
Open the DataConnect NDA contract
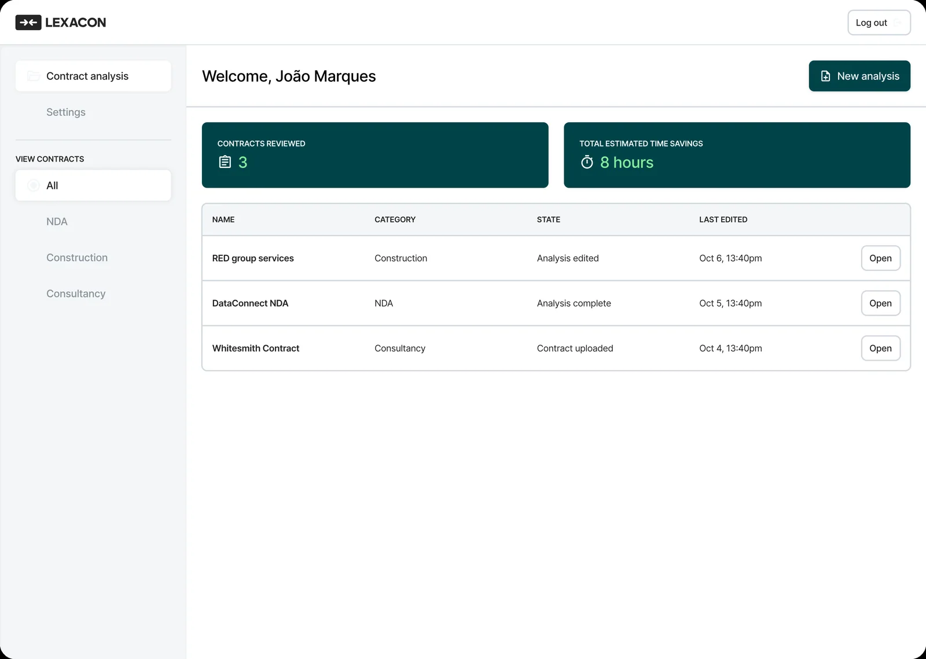coord(880,303)
